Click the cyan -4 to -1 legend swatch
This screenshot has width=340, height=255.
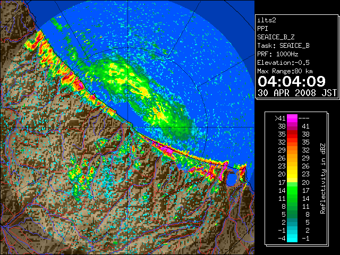click(292, 238)
